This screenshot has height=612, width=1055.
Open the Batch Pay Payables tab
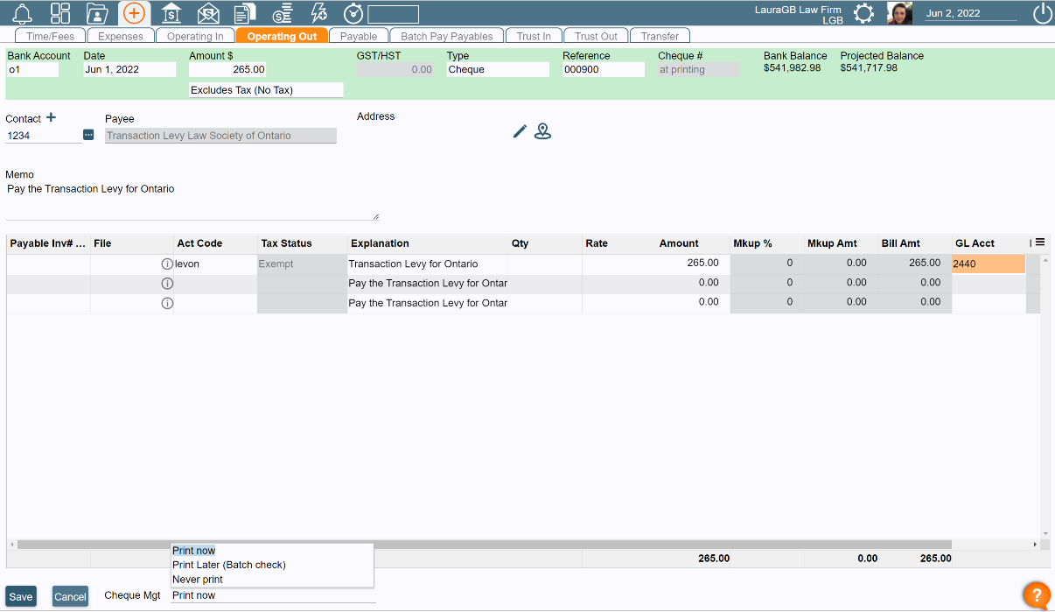pos(446,36)
